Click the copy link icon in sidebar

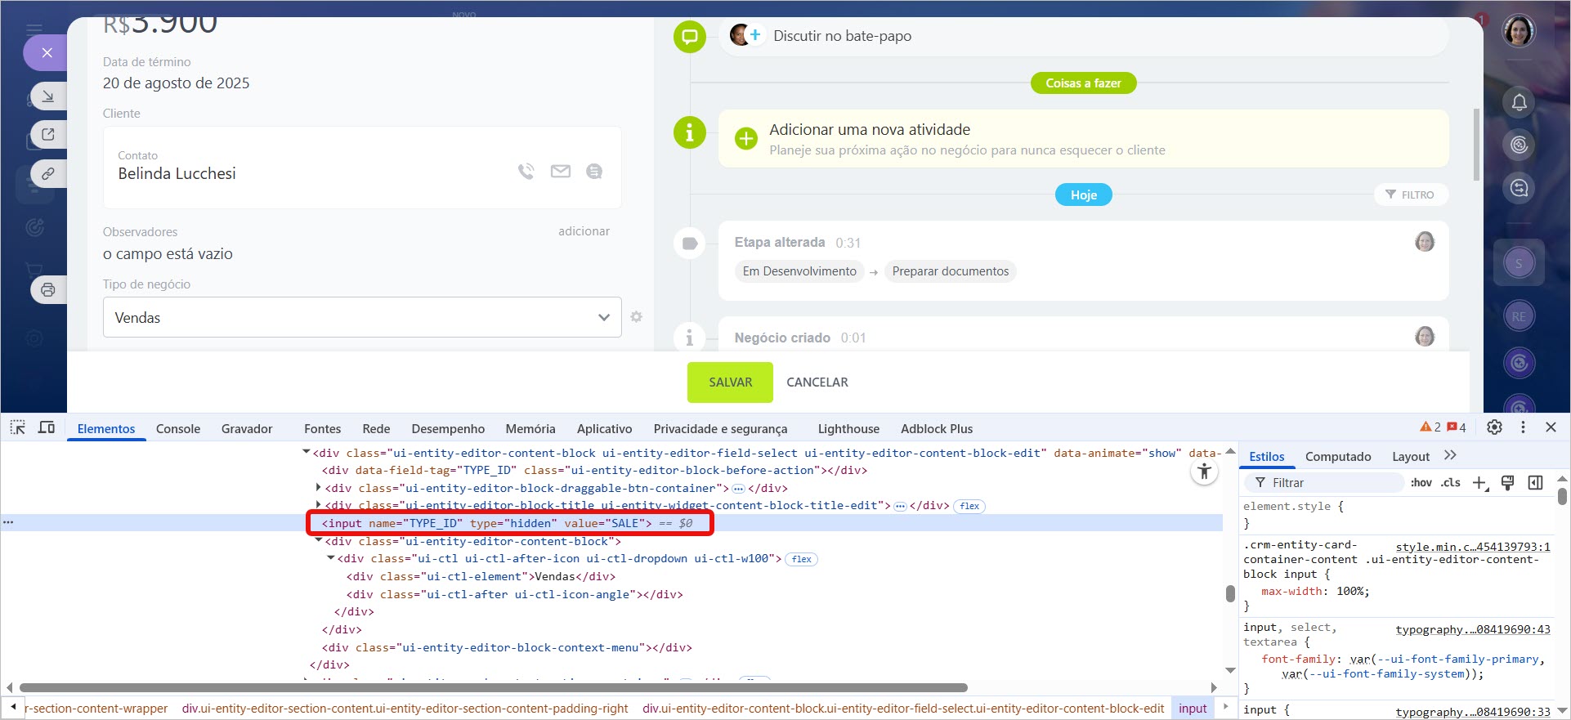[x=48, y=174]
